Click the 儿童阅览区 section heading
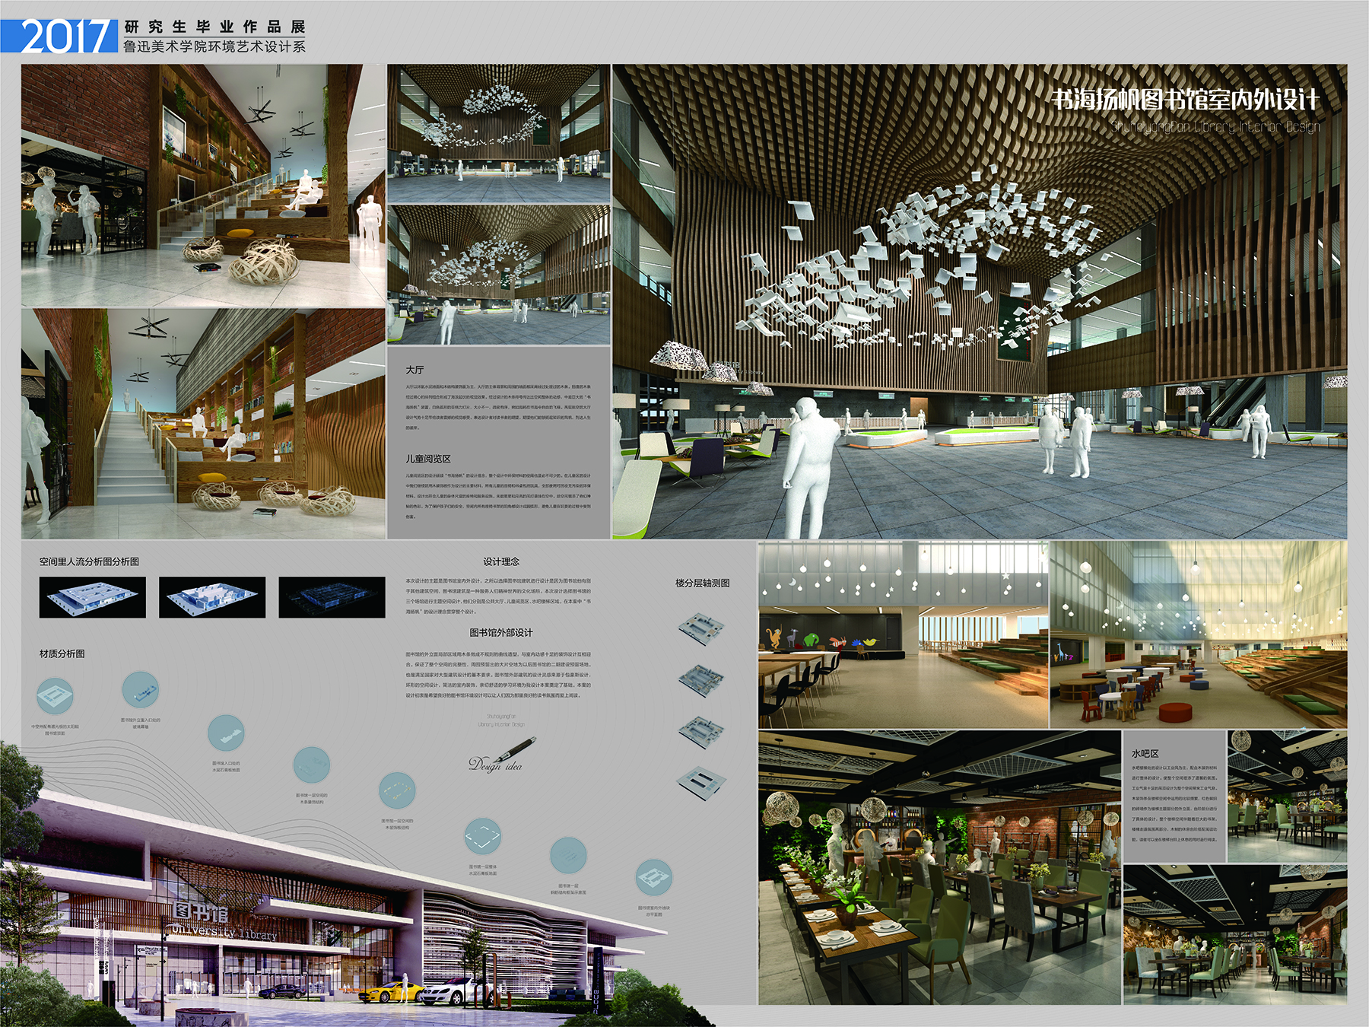The height and width of the screenshot is (1027, 1369). (x=428, y=459)
